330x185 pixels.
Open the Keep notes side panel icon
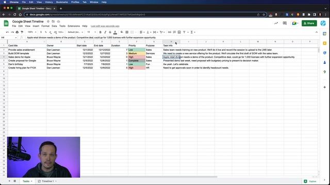324,43
